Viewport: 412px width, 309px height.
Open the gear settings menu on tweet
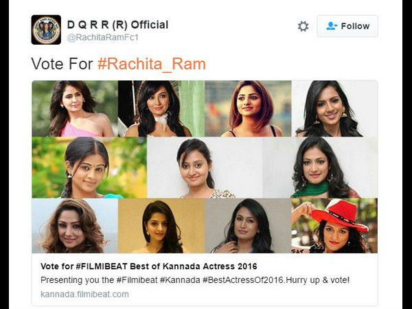(303, 26)
